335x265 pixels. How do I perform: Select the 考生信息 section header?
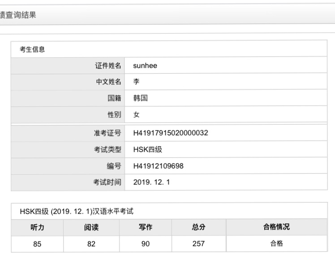32,49
